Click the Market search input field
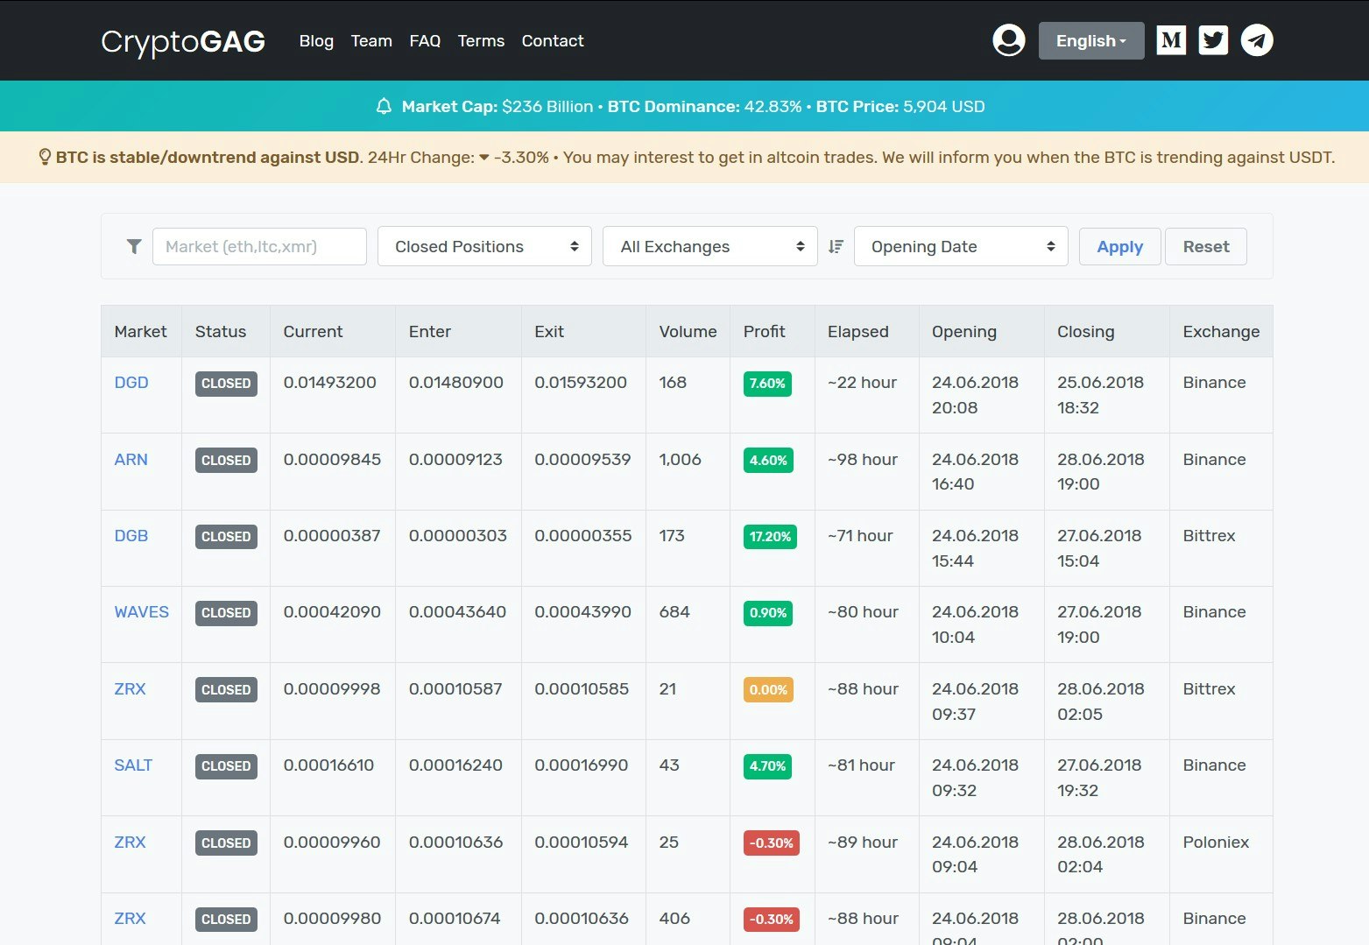Viewport: 1369px width, 945px height. (259, 246)
